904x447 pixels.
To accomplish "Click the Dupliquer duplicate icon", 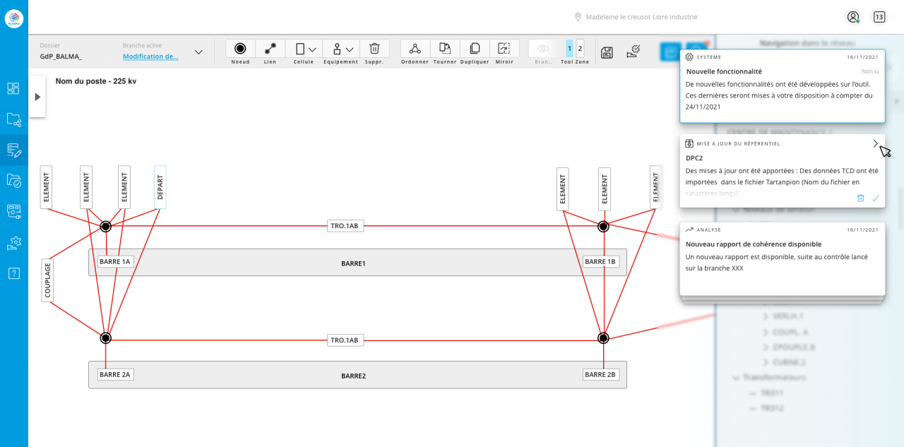I will [475, 49].
